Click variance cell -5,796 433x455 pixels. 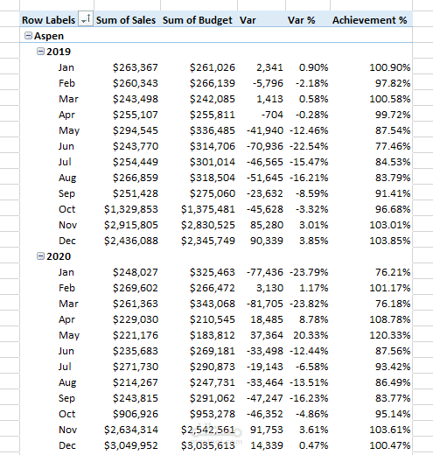(268, 83)
